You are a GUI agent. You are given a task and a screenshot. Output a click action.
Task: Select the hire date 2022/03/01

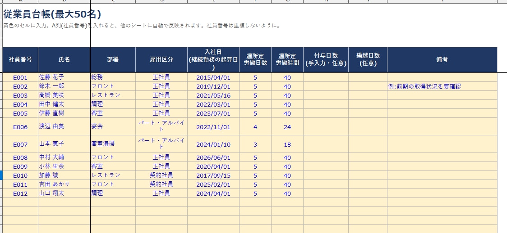click(213, 104)
